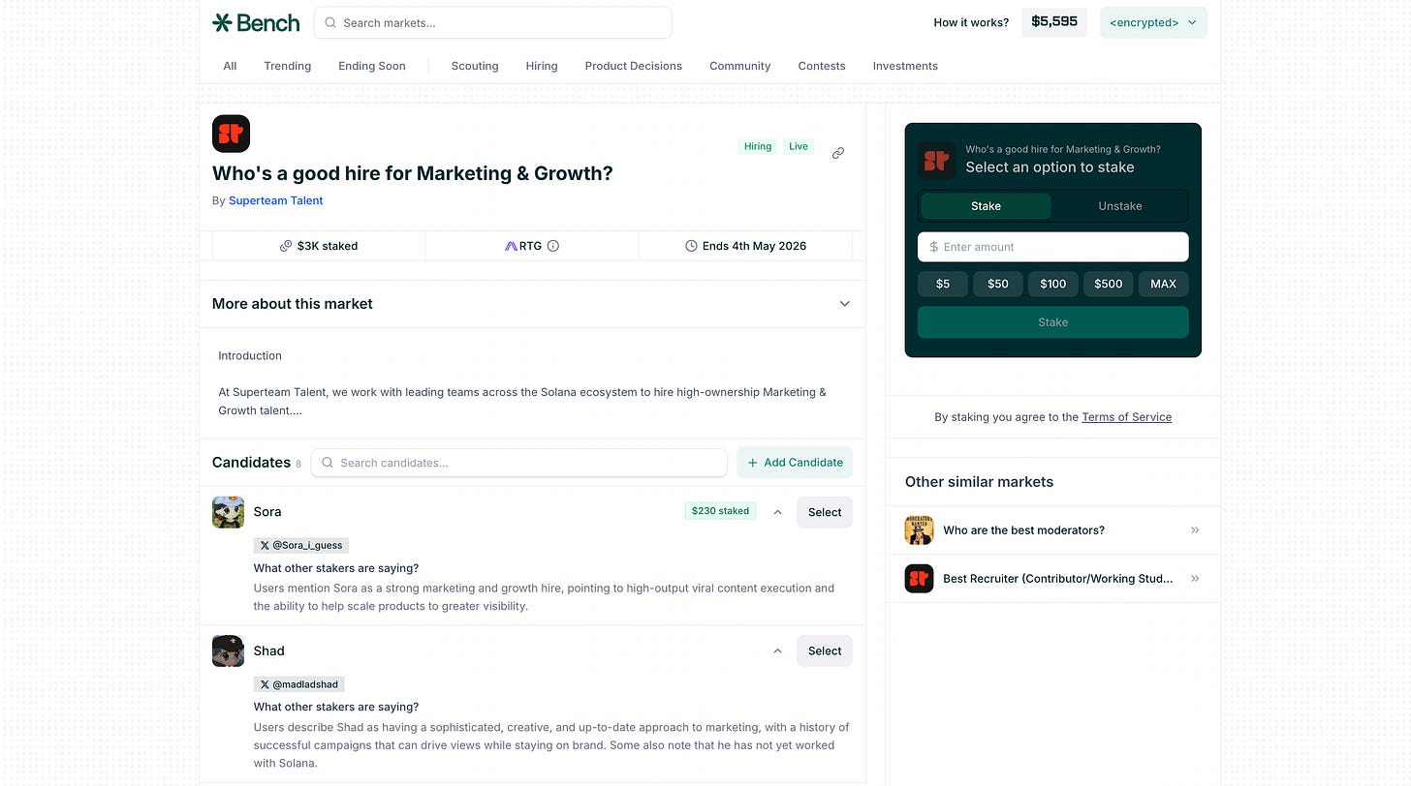Open Shad's avatar image

[x=228, y=650]
